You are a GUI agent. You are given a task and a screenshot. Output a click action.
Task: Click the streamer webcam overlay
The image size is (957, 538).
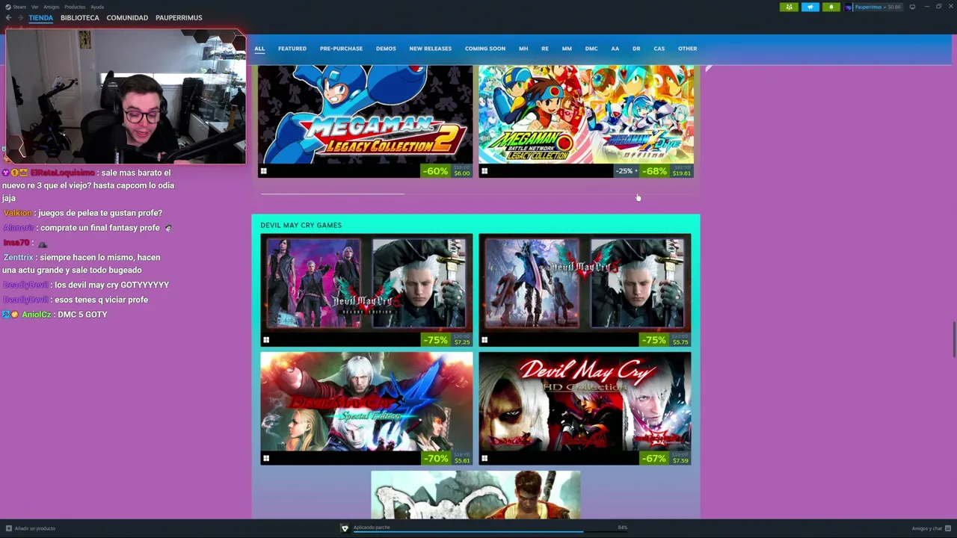[126, 96]
